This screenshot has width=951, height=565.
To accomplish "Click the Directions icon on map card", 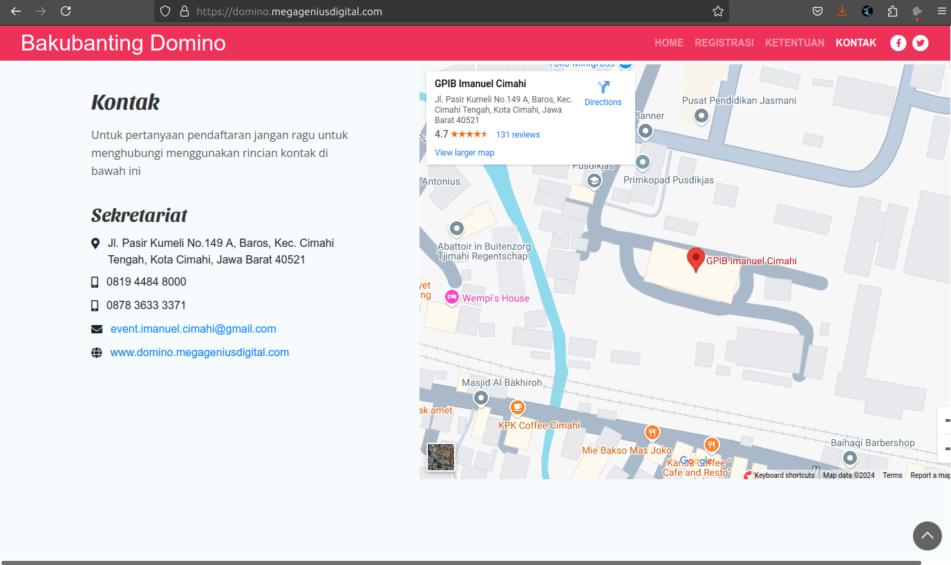I will 603,87.
